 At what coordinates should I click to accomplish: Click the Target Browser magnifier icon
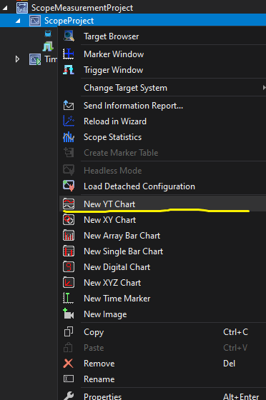pyautogui.click(x=69, y=36)
